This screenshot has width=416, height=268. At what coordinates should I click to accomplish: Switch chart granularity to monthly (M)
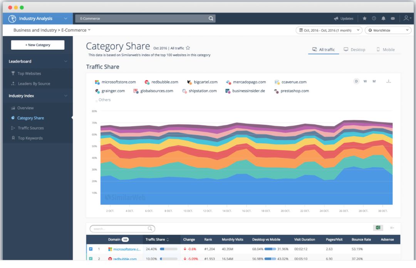pyautogui.click(x=374, y=81)
